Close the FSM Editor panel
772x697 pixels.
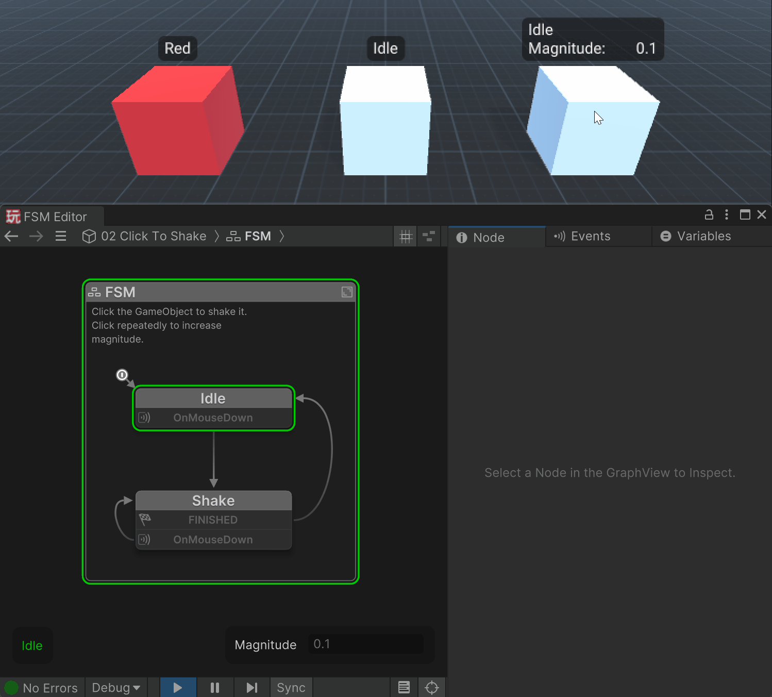click(762, 214)
